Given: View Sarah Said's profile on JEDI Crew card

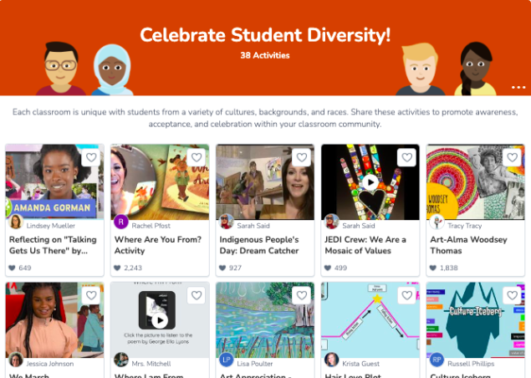Looking at the screenshot, I should pos(359,226).
